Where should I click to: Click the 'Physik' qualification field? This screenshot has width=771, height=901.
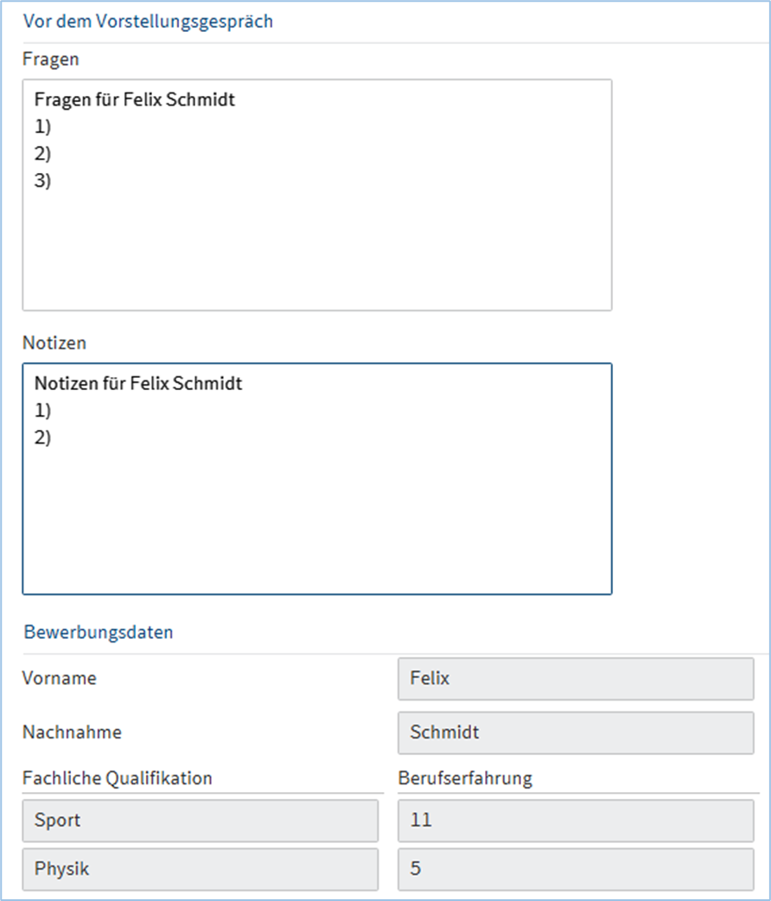click(x=200, y=869)
